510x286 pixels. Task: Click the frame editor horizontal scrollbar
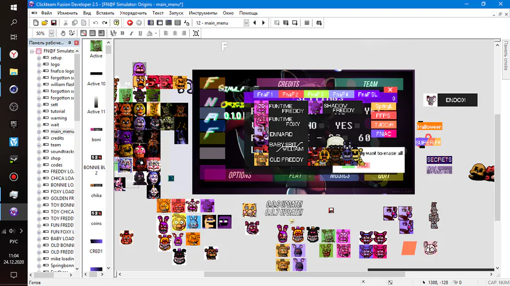pyautogui.click(x=305, y=274)
